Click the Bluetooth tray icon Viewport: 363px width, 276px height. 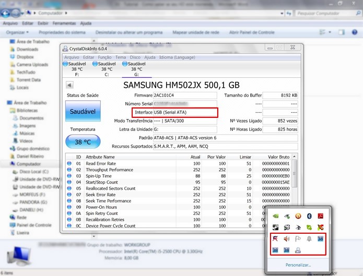[309, 215]
